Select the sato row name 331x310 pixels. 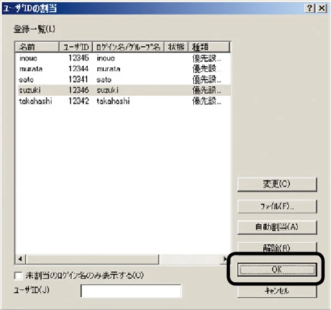click(26, 80)
